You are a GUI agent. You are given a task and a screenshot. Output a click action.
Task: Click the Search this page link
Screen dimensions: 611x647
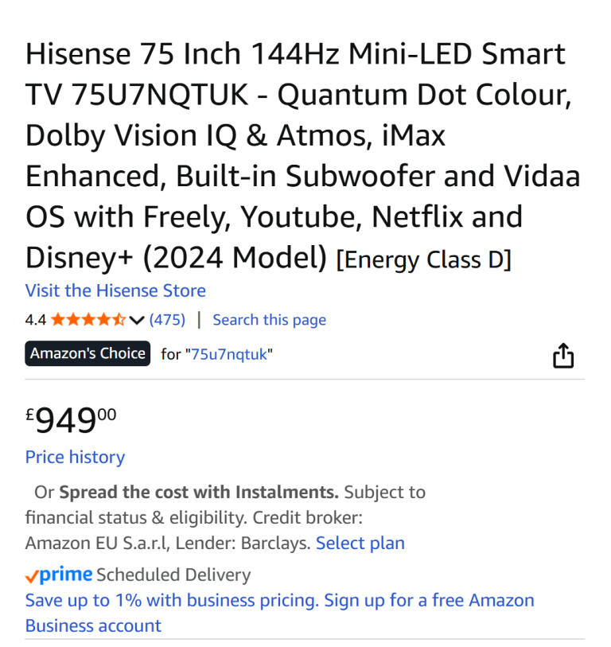coord(269,320)
